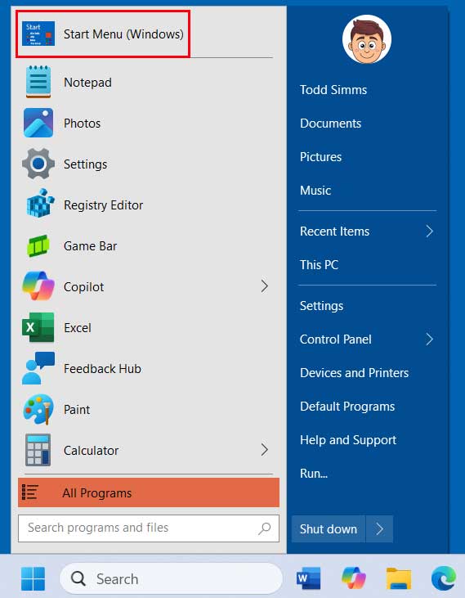The width and height of the screenshot is (465, 598).
Task: Launch Game Bar using its green icon
Action: click(x=38, y=246)
